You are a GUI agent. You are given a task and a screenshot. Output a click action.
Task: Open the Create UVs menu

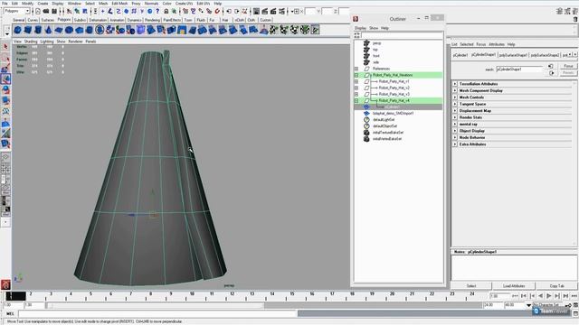point(184,4)
